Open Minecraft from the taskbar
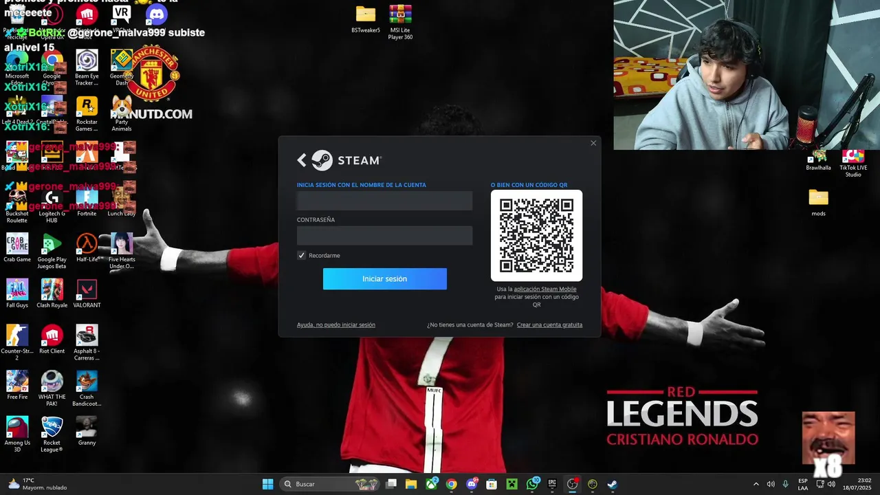The width and height of the screenshot is (880, 495). click(511, 484)
